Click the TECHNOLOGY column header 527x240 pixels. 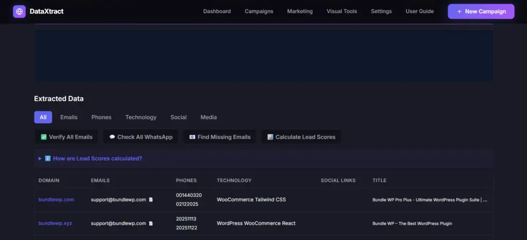(x=234, y=180)
